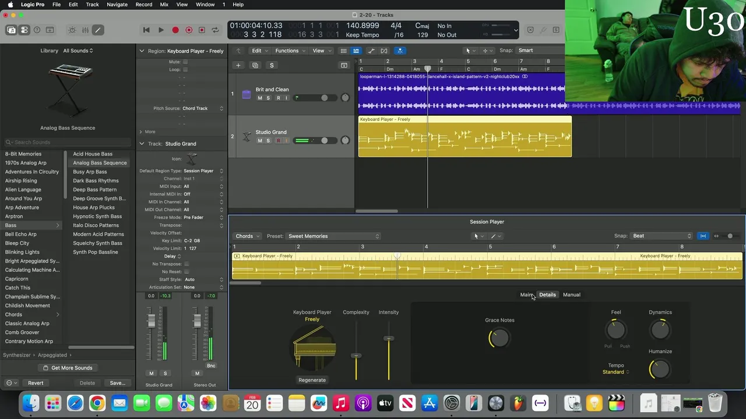
Task: Open the Chords dropdown in Session Player
Action: coord(247,236)
